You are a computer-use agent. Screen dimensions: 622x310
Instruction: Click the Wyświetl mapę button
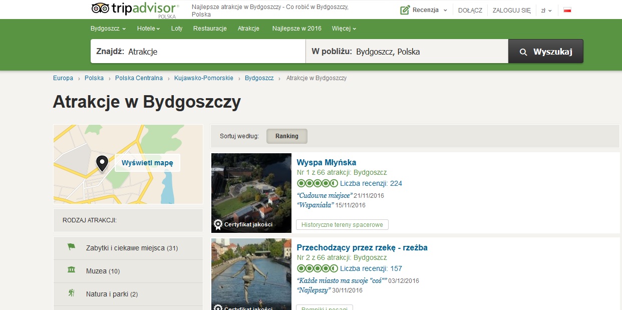point(147,163)
